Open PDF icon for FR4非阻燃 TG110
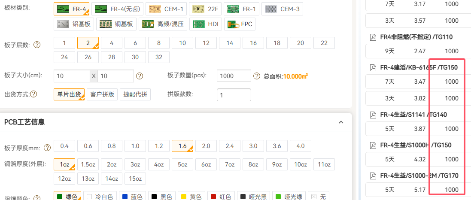471x200 pixels. click(373, 37)
